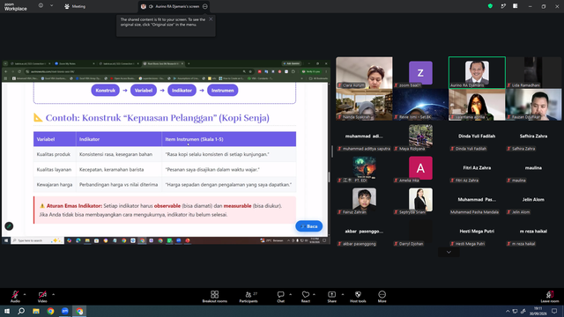The width and height of the screenshot is (564, 317).
Task: Open Host tools shield icon
Action: 358,297
